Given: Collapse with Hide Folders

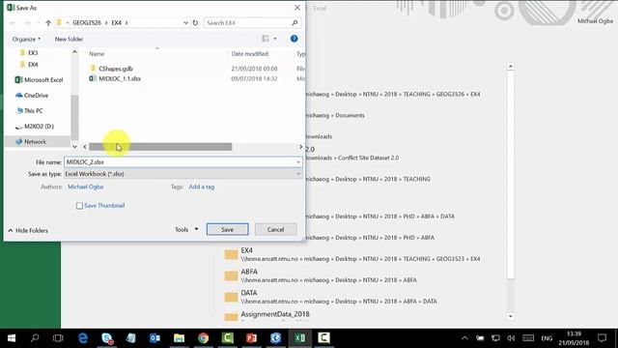Looking at the screenshot, I should click(28, 230).
